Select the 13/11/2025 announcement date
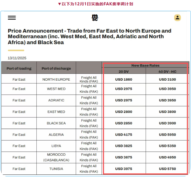The width and height of the screenshot is (191, 177). [x=17, y=58]
